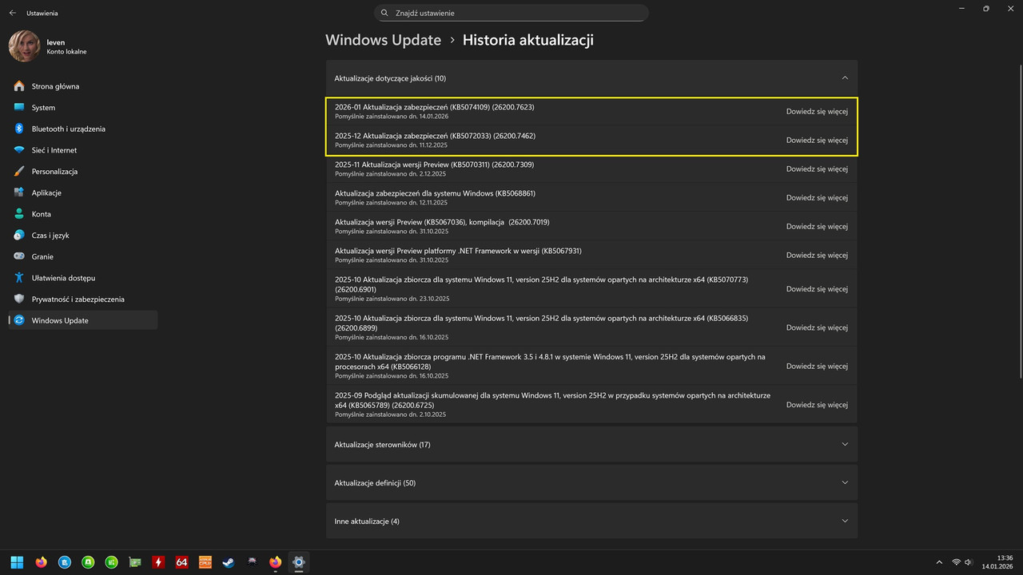Open the Steam taskbar icon
Image resolution: width=1023 pixels, height=575 pixels.
point(229,562)
